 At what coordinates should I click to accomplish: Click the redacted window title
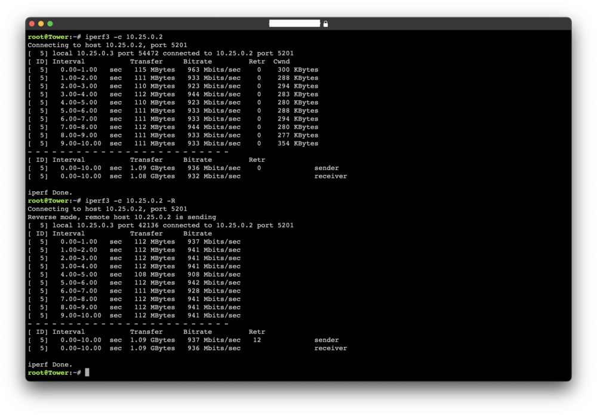(294, 23)
